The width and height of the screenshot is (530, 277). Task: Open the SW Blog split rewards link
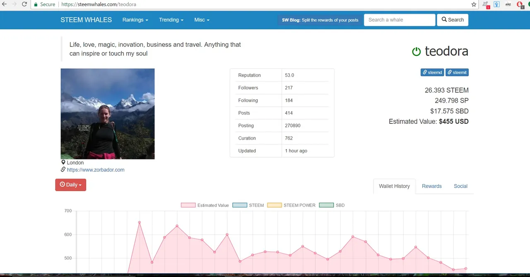point(320,20)
